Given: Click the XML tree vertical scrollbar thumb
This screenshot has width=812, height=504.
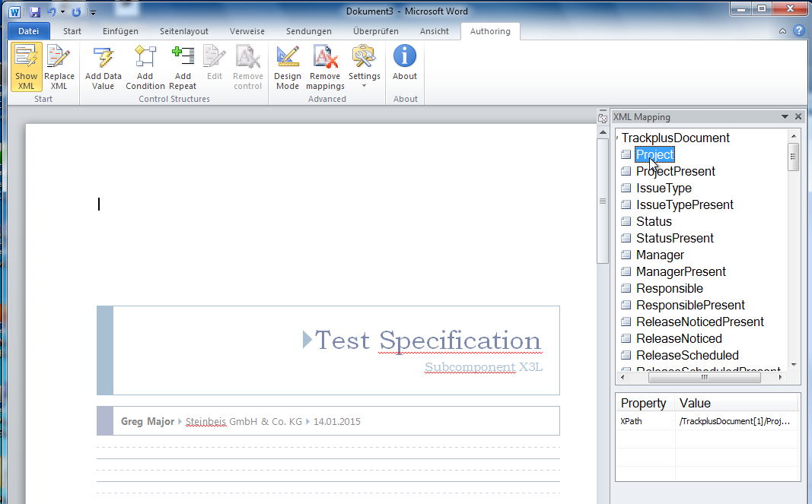Looking at the screenshot, I should point(793,157).
